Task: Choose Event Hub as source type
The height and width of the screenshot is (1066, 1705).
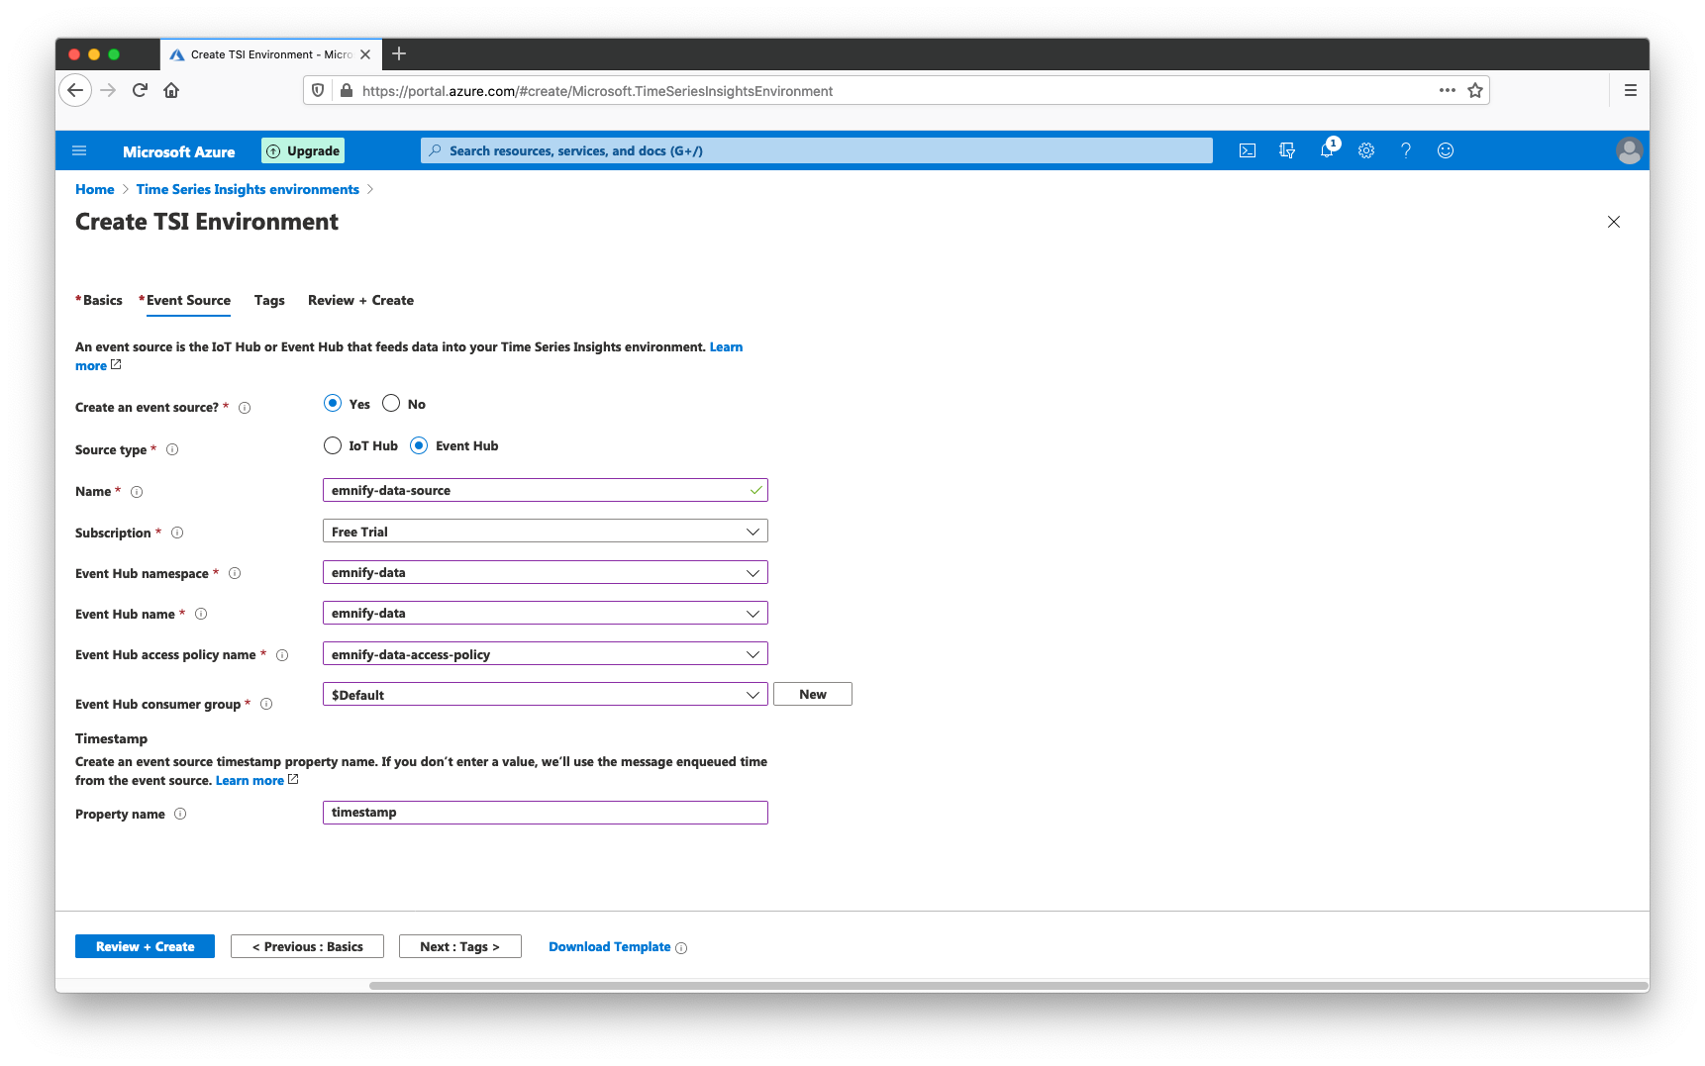Action: pyautogui.click(x=419, y=445)
